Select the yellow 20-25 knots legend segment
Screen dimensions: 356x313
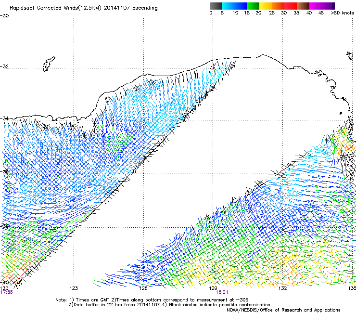[265, 6]
